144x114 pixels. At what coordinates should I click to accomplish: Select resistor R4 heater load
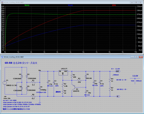pyautogui.click(x=110, y=80)
